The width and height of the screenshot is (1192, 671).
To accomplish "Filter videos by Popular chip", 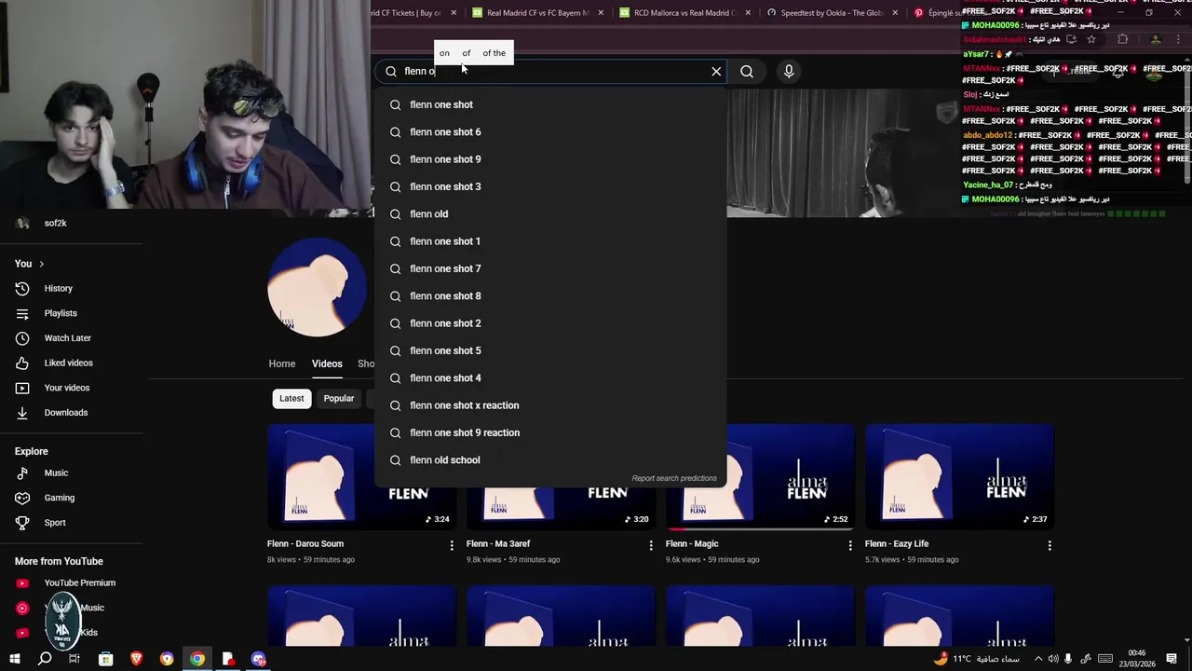I will pos(339,399).
